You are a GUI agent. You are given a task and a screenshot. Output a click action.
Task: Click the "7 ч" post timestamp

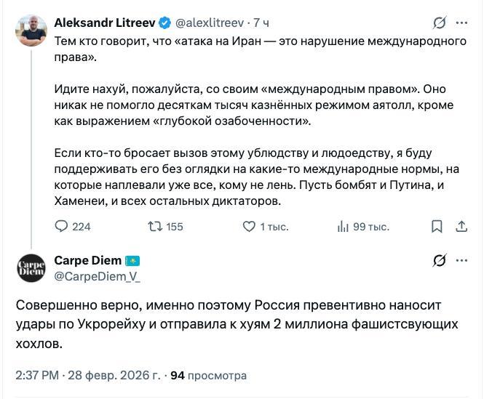pyautogui.click(x=261, y=23)
